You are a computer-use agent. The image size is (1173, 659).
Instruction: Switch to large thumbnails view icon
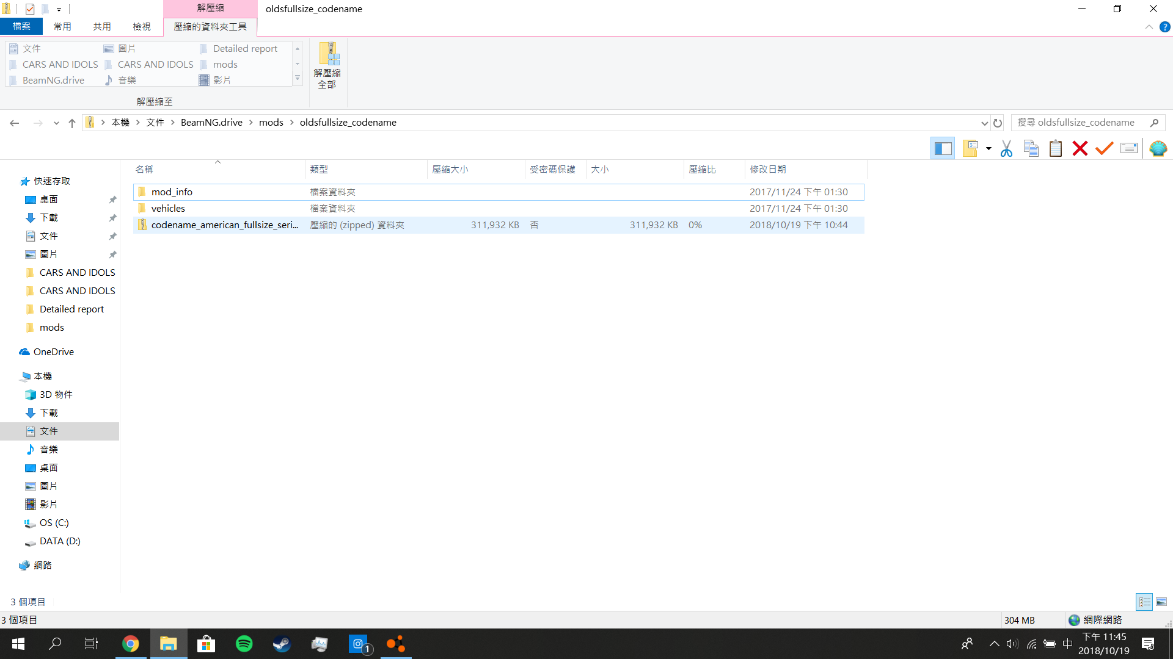(1161, 602)
